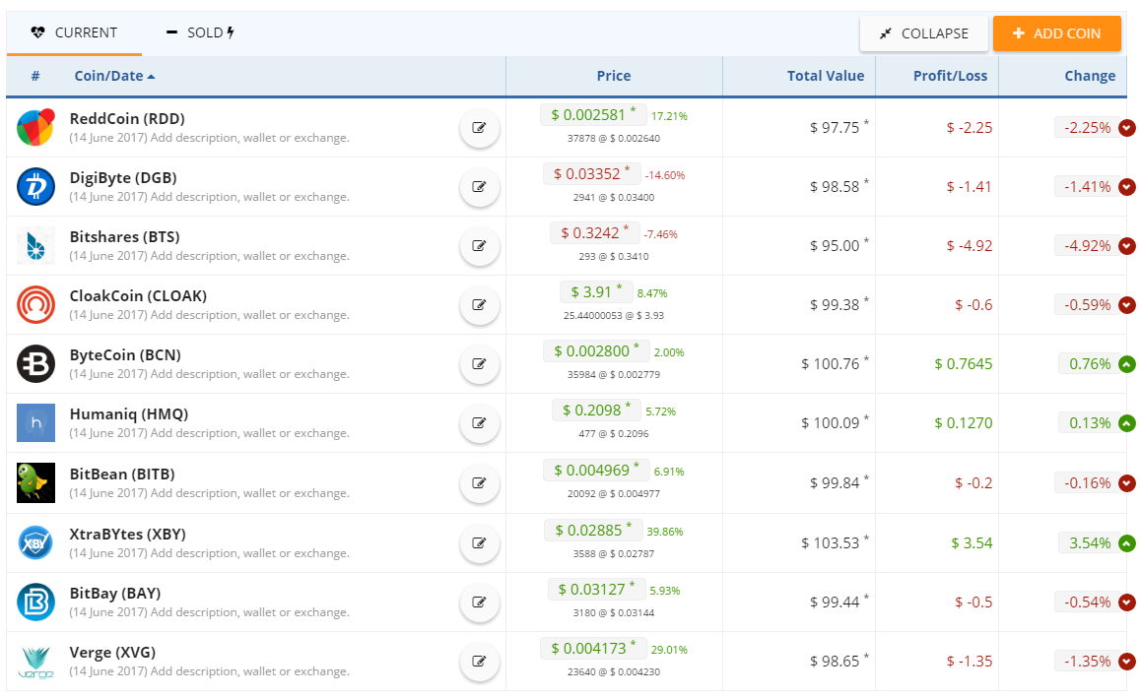The width and height of the screenshot is (1140, 697).
Task: Edit the DigiByte (DGB) entry
Action: point(479,187)
